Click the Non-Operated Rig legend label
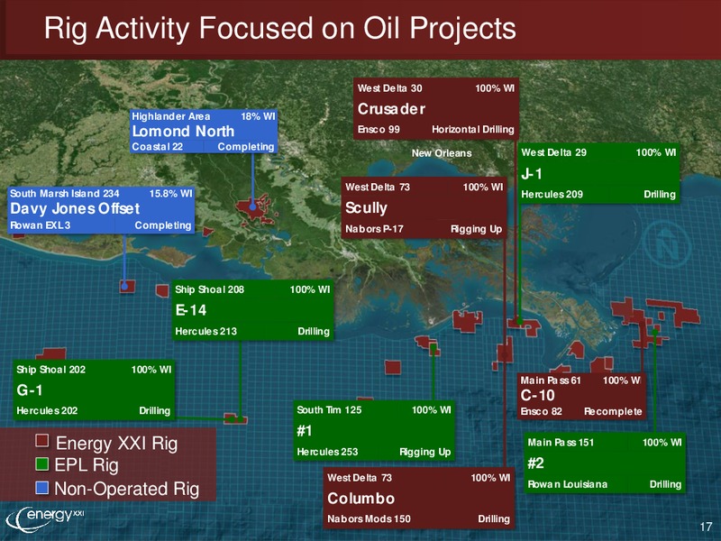The height and width of the screenshot is (541, 721). (126, 489)
